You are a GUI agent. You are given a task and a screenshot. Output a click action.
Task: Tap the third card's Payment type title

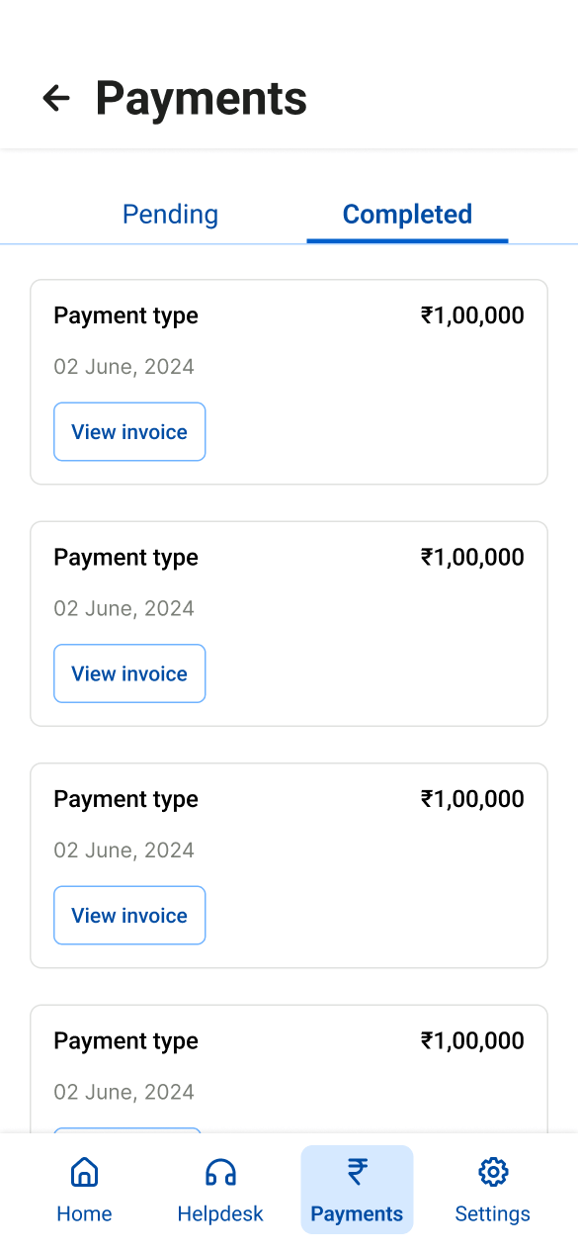point(125,799)
